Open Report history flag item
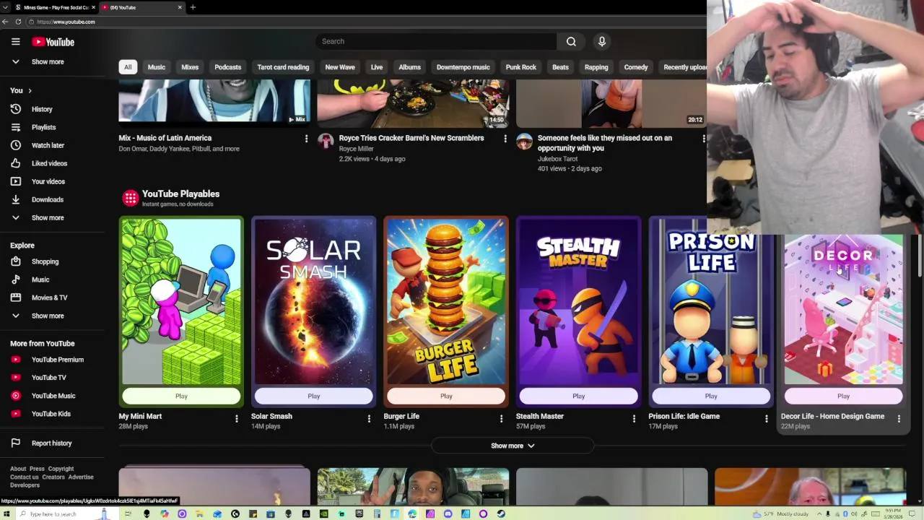Image resolution: width=924 pixels, height=520 pixels. pyautogui.click(x=52, y=443)
